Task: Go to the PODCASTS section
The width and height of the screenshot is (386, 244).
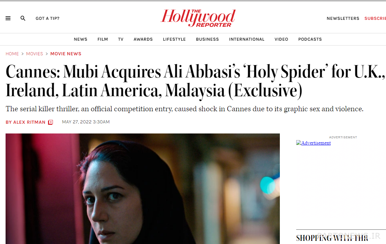Action: coord(310,39)
